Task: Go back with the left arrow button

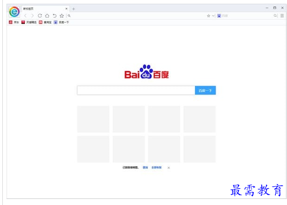Action: pos(26,16)
